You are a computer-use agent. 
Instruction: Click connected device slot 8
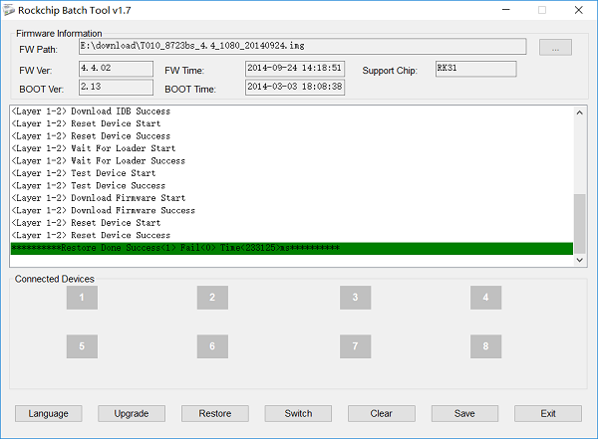tap(485, 346)
